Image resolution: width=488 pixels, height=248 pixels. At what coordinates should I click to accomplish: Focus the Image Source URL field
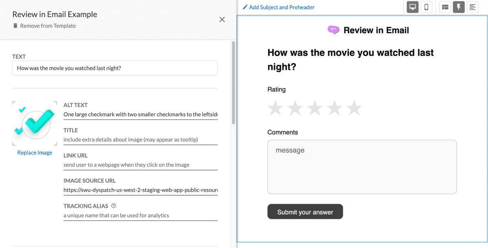pyautogui.click(x=141, y=190)
